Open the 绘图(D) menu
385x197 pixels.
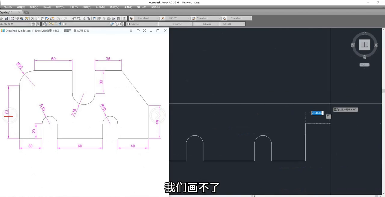point(87,7)
